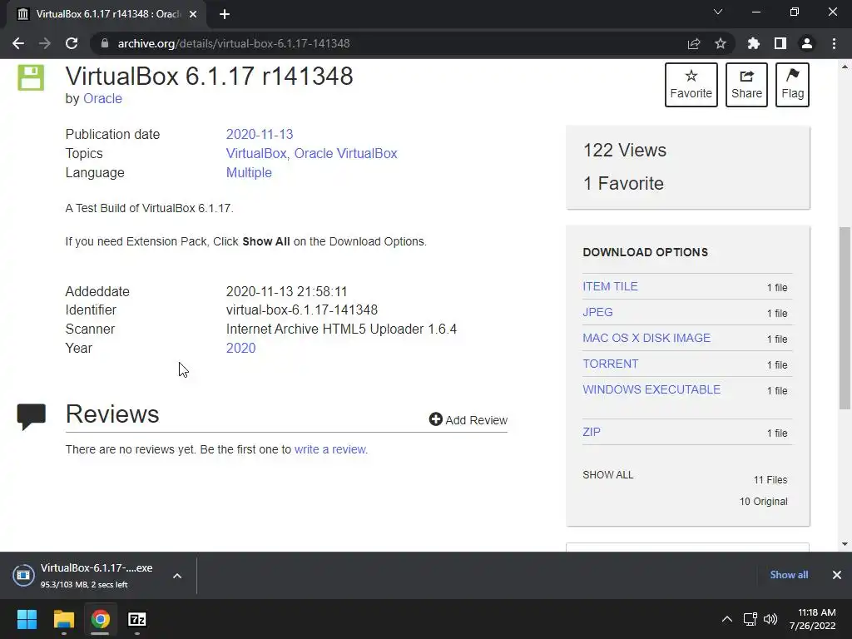Click the scrollbar up arrow

[845, 67]
